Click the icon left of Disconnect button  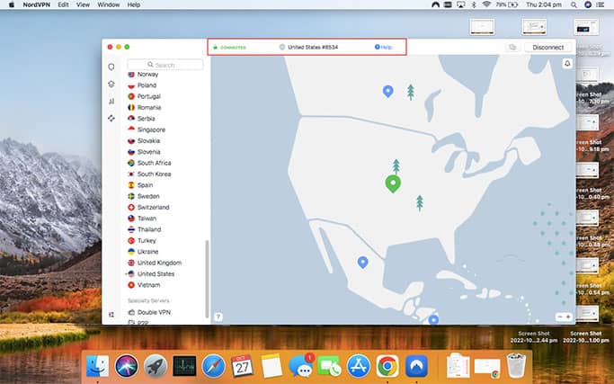click(x=512, y=48)
